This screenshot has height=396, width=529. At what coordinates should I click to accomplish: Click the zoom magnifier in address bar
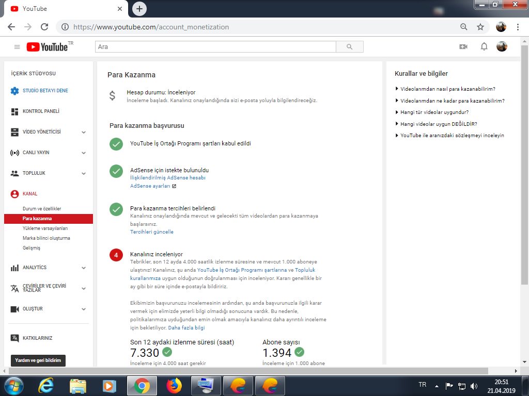[x=464, y=27]
